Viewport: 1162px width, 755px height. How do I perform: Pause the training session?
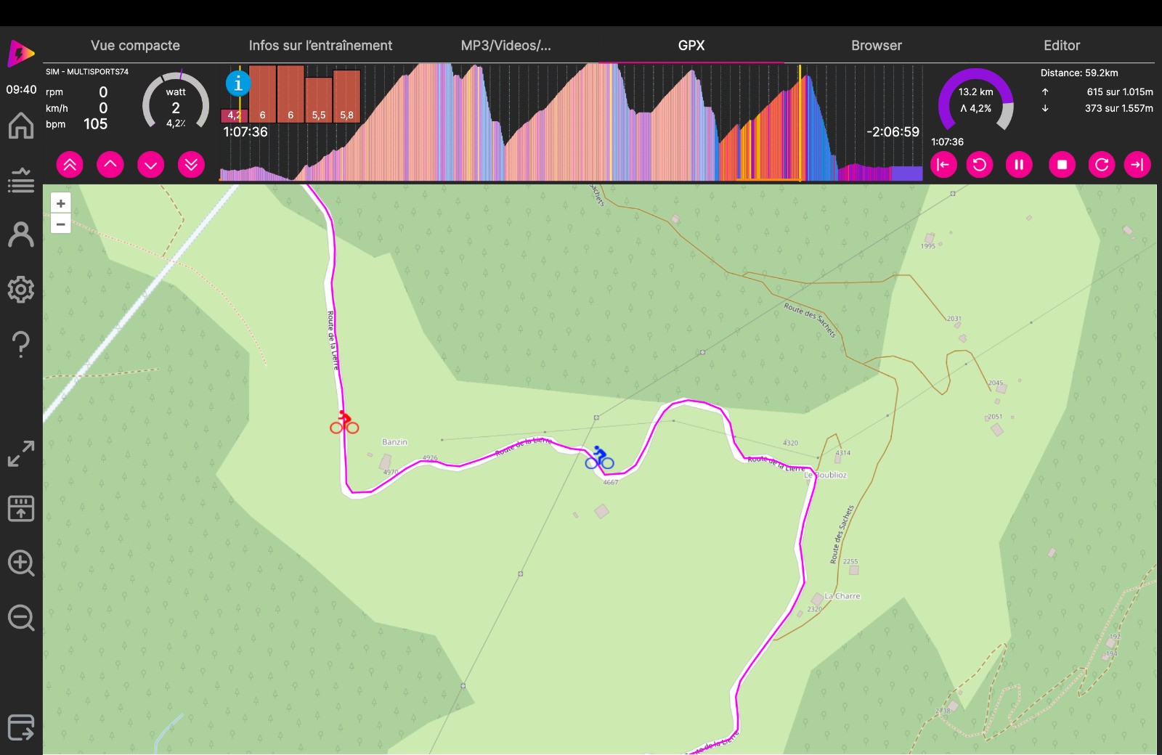1019,165
